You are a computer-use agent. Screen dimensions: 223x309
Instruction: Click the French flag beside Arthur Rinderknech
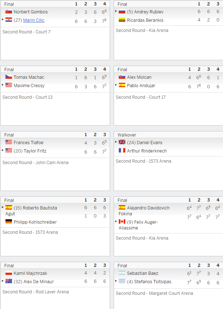point(122,150)
